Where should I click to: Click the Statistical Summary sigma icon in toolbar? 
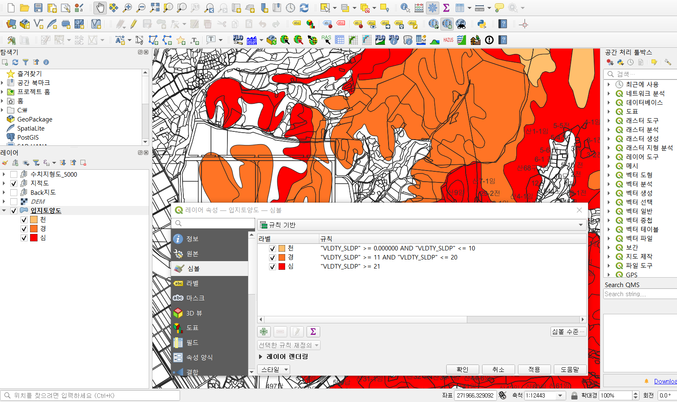[446, 8]
